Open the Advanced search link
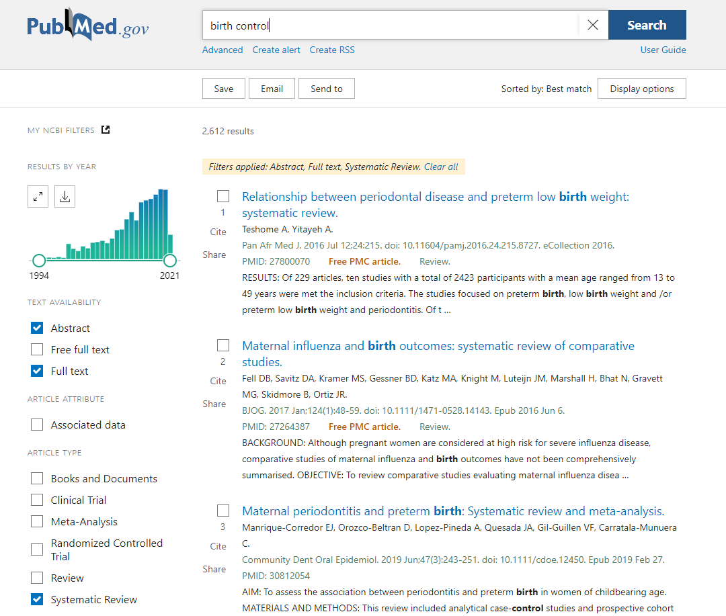This screenshot has width=726, height=616. click(x=223, y=50)
